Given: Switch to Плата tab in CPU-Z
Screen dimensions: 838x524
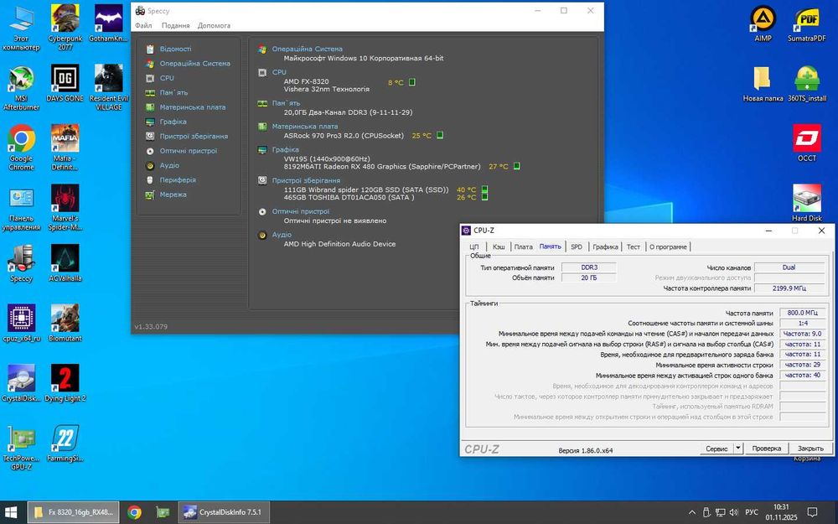Looking at the screenshot, I should [523, 246].
